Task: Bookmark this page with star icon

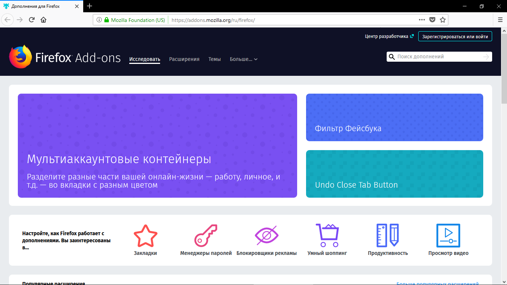Action: (443, 20)
